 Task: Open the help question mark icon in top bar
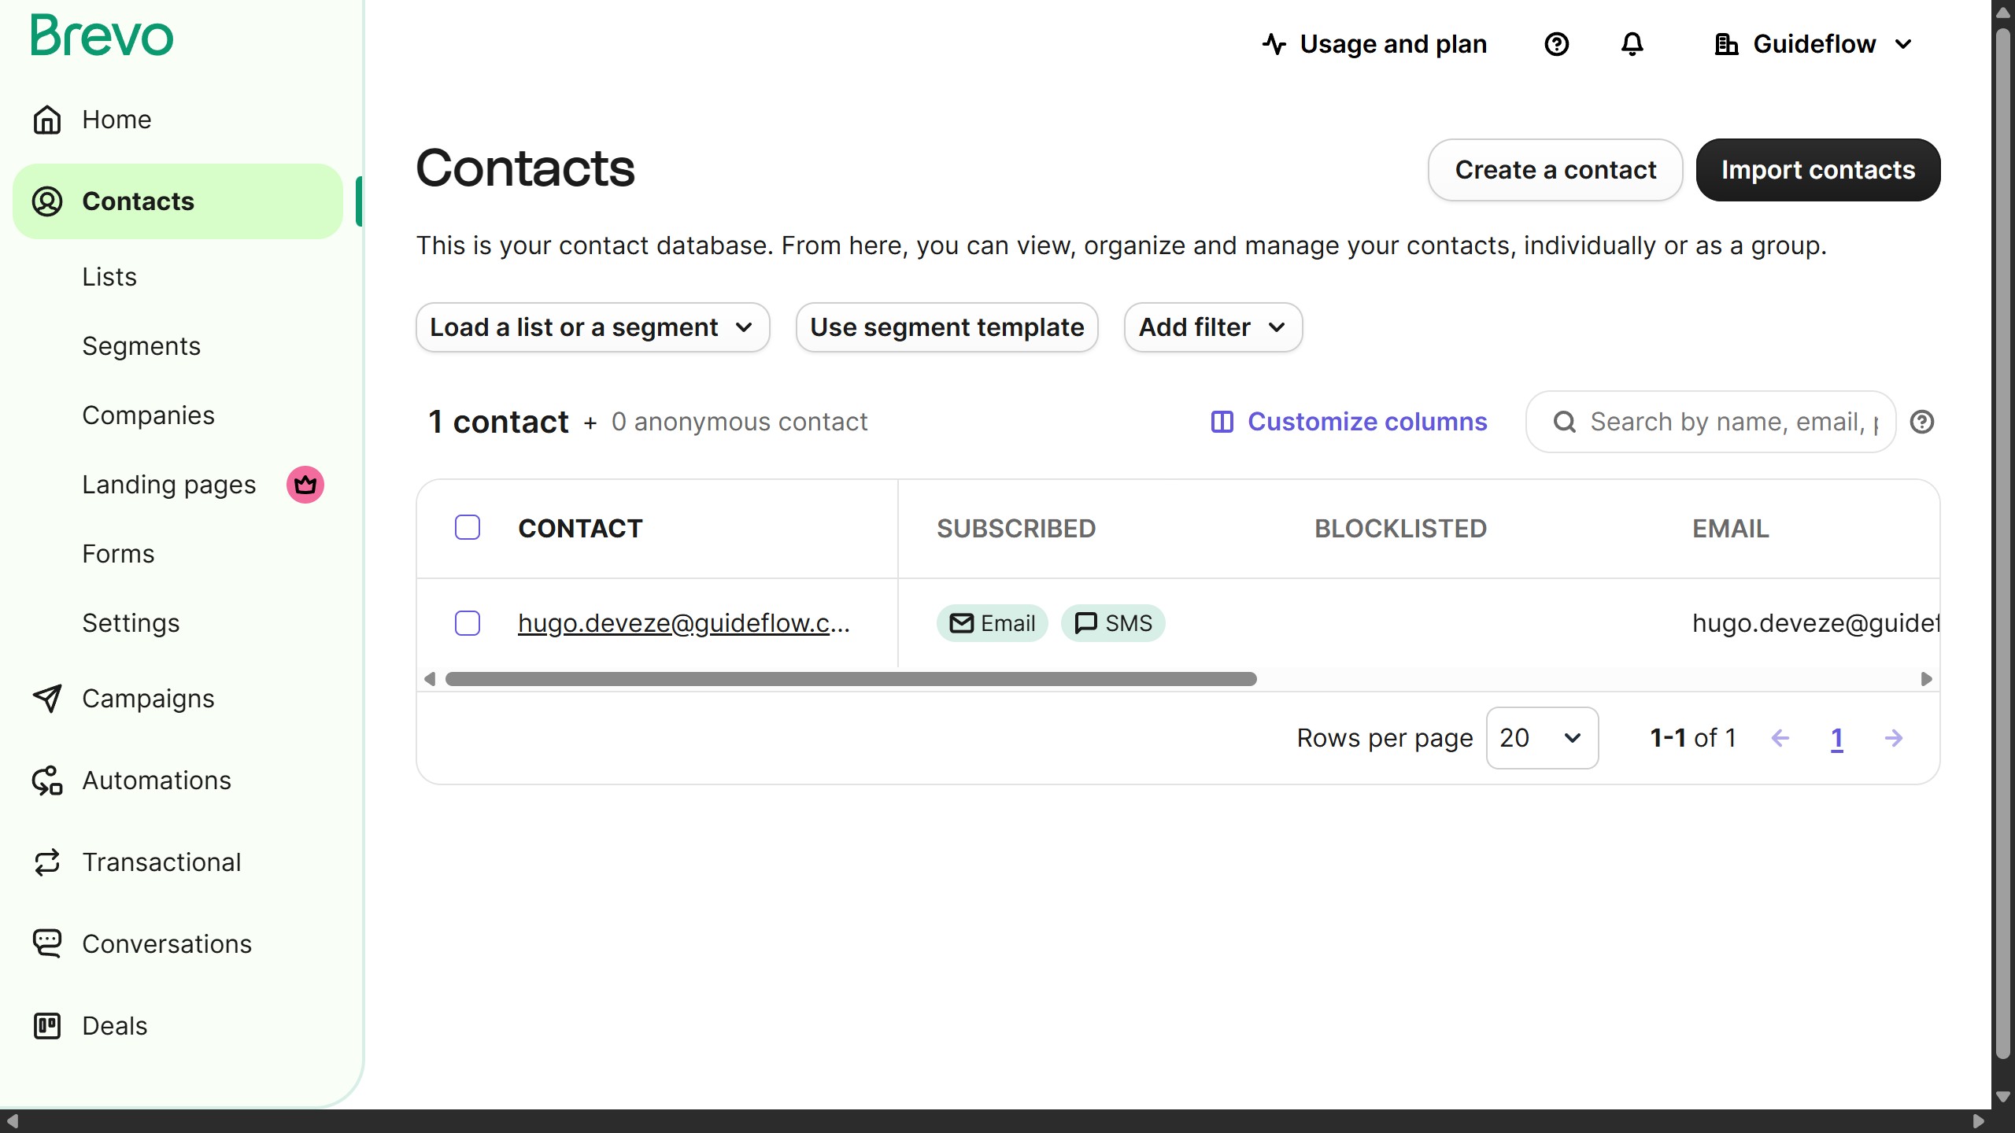click(x=1556, y=44)
